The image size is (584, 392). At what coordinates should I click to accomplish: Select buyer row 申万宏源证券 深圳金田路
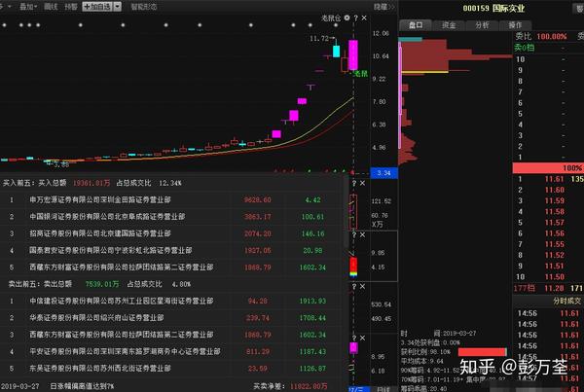[x=171, y=200]
